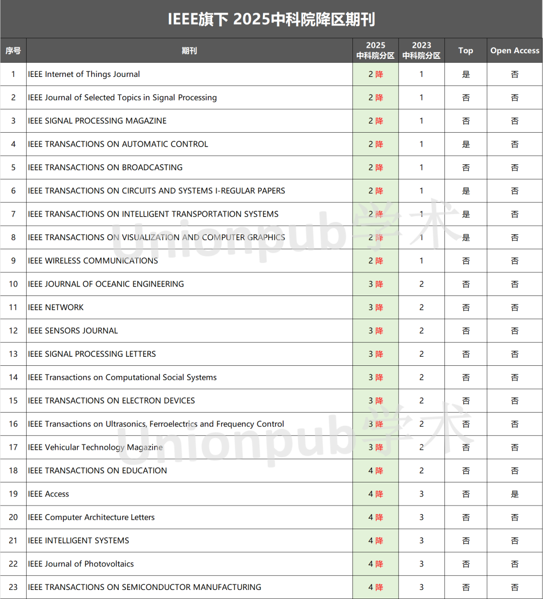Select '4 降' in IEEE TRANSACTIONS ON EDUCATION row
The height and width of the screenshot is (599, 543).
pyautogui.click(x=376, y=470)
